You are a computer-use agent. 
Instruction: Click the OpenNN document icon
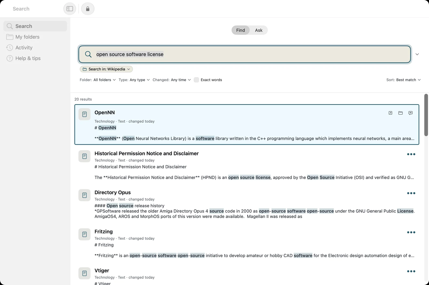point(84,114)
